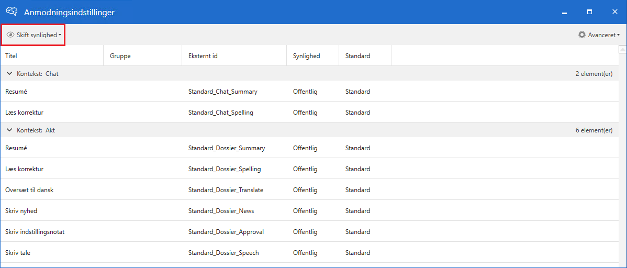Sort by the Titel column header
The height and width of the screenshot is (268, 627).
click(52, 56)
